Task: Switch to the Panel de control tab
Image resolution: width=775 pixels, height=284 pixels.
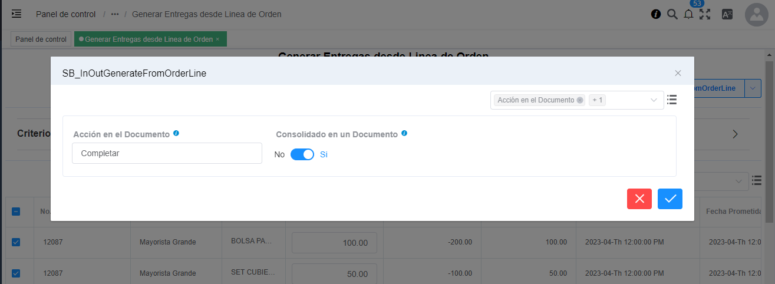Action: [41, 39]
